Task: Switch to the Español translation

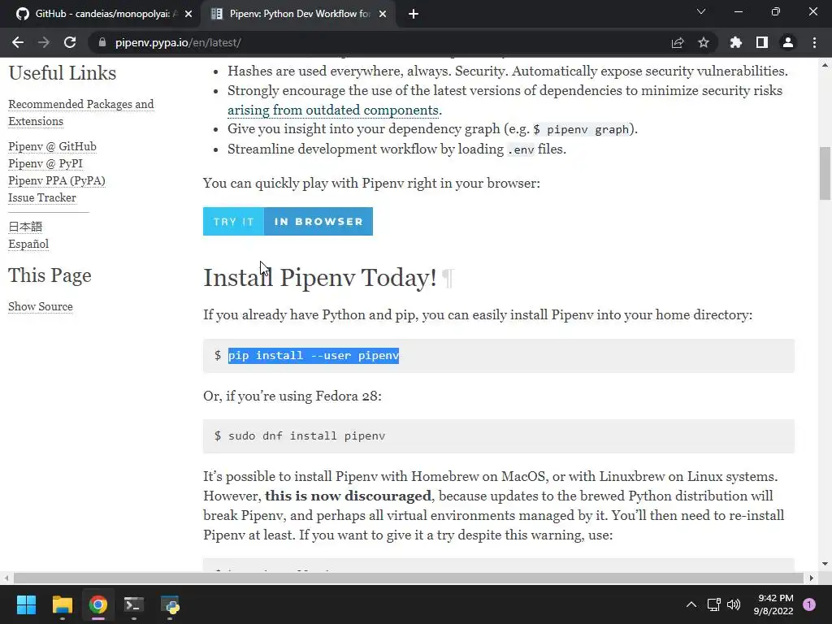Action: point(28,244)
